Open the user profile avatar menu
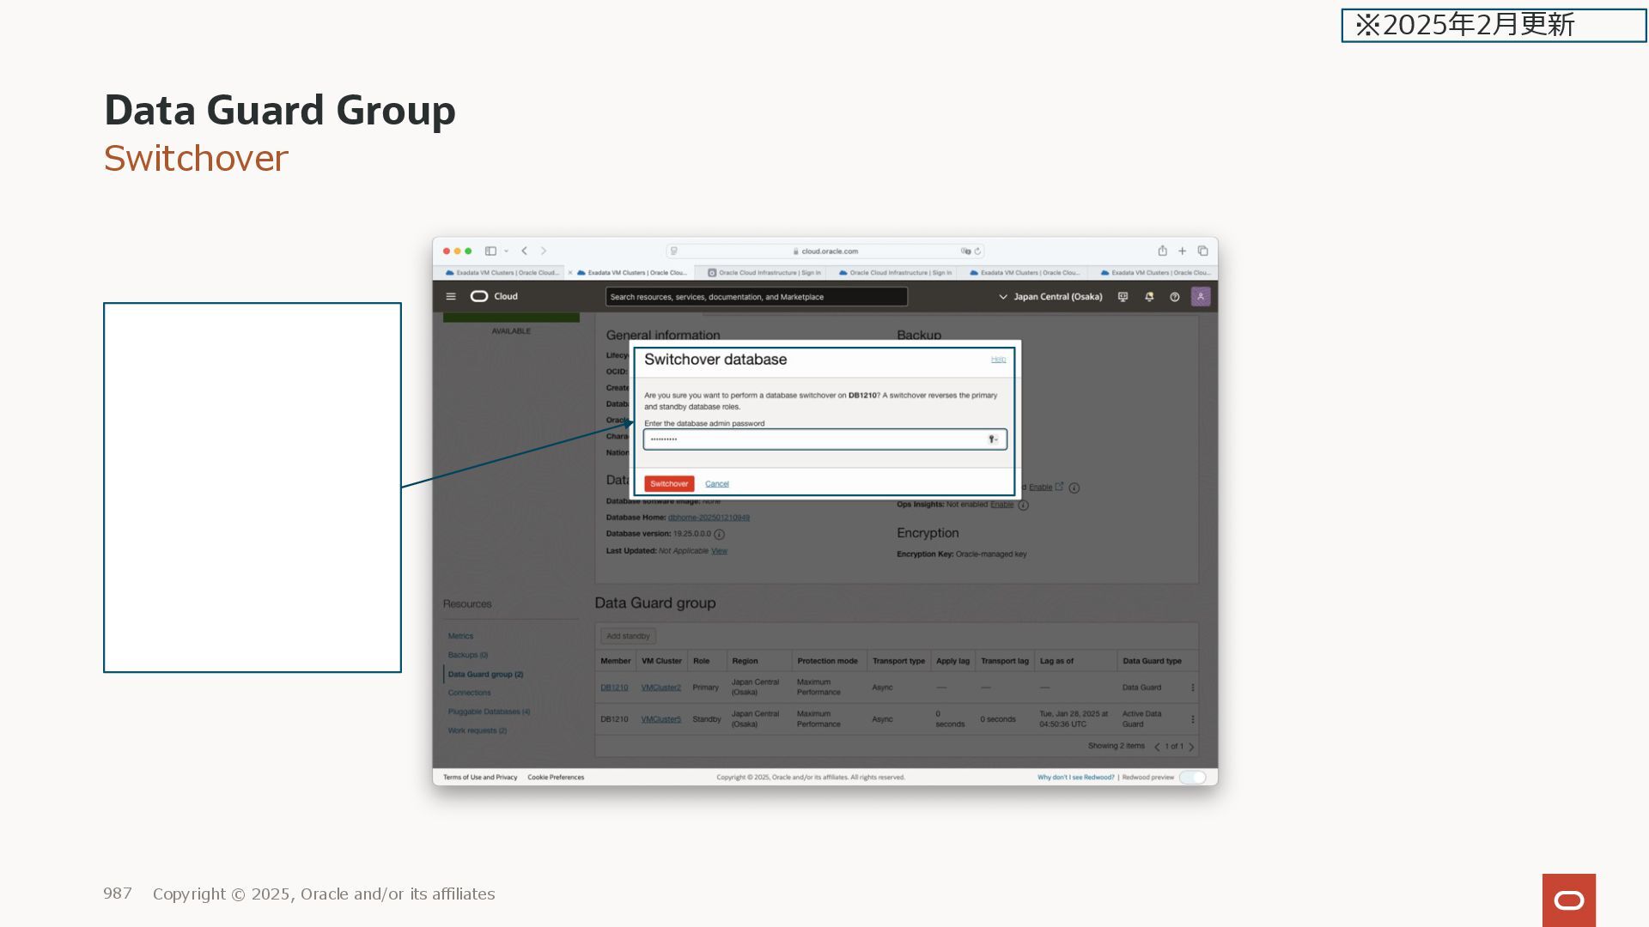Image resolution: width=1649 pixels, height=927 pixels. tap(1201, 296)
